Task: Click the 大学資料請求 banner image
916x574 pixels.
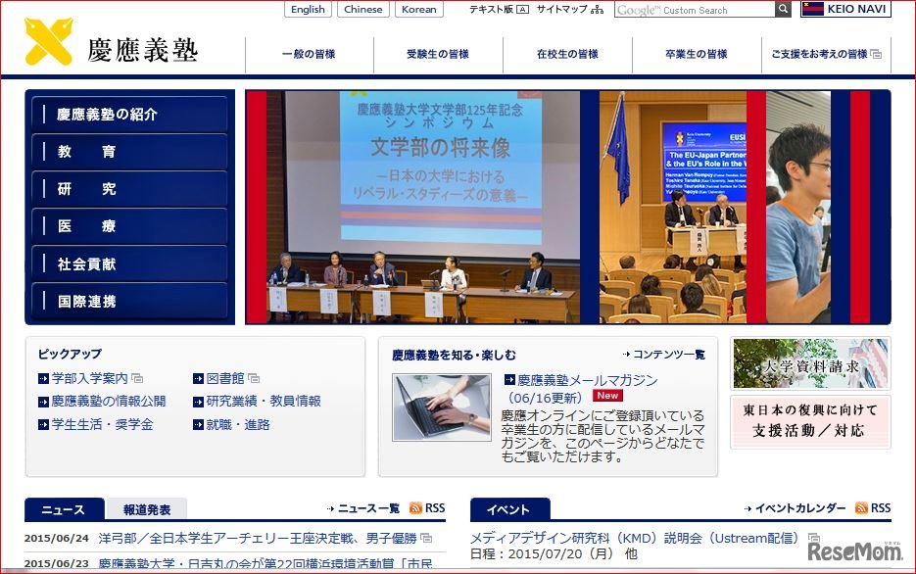Action: coord(810,363)
